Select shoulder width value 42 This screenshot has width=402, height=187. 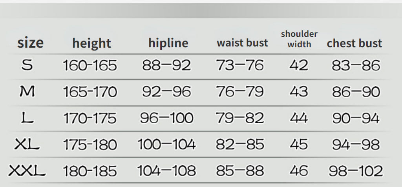(x=299, y=65)
